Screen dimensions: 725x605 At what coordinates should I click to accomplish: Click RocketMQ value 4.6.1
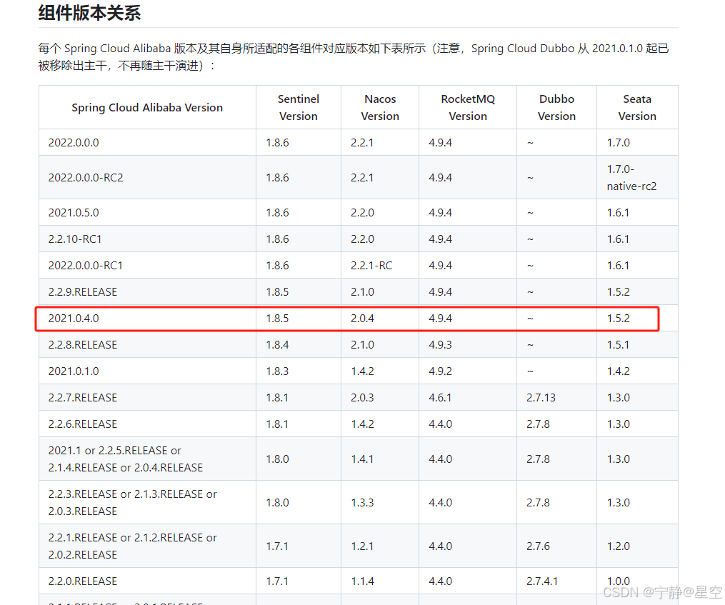(440, 397)
